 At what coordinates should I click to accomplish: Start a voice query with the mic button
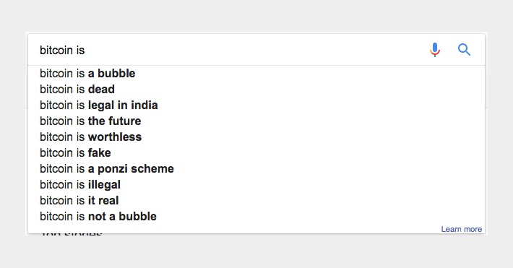435,50
